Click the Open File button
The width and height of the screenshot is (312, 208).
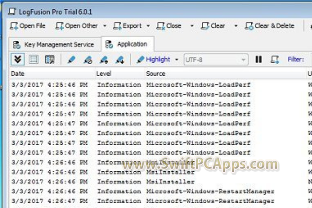pos(28,26)
